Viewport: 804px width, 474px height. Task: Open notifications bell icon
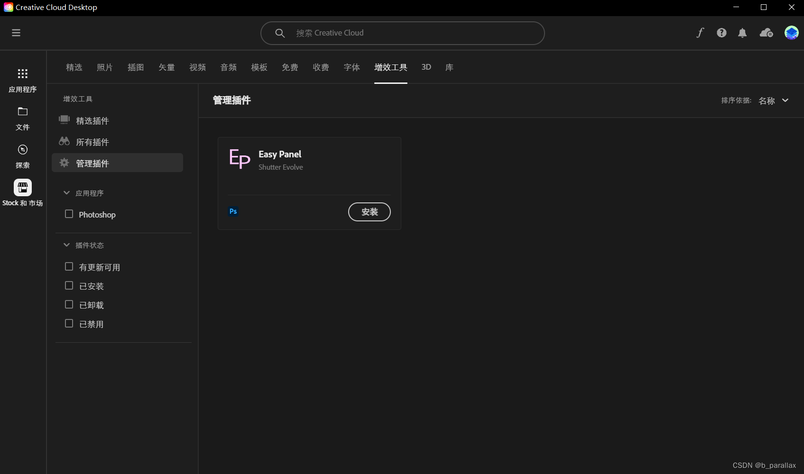pyautogui.click(x=742, y=33)
